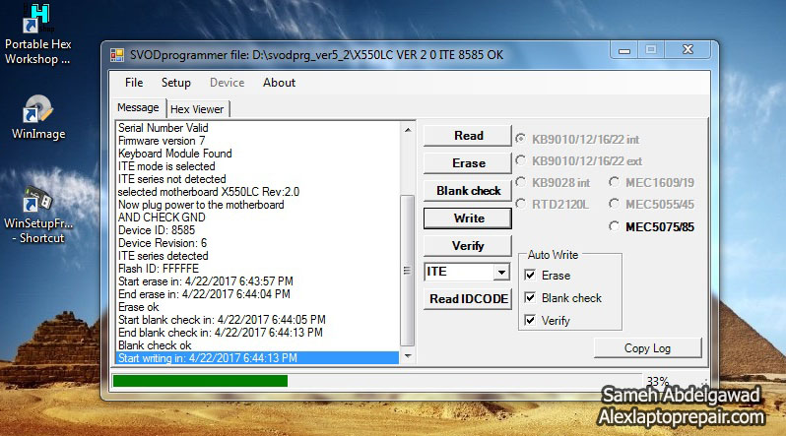Image resolution: width=786 pixels, height=436 pixels.
Task: Select MEC5055/45 radio button
Action: [x=614, y=204]
